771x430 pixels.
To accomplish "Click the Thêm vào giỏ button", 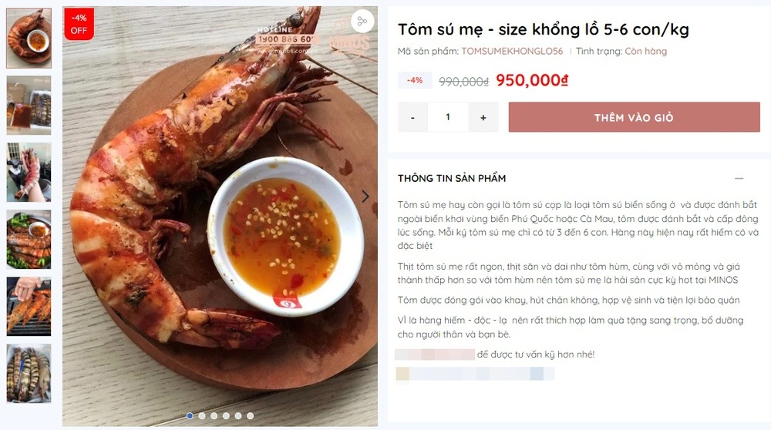I will (x=634, y=117).
